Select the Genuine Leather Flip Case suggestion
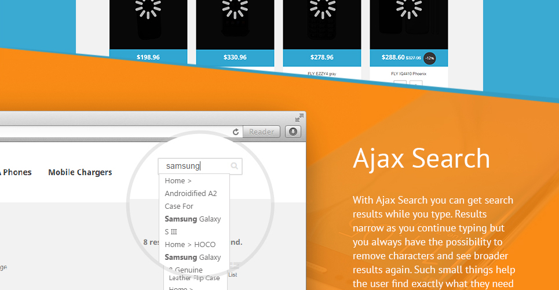 point(194,274)
